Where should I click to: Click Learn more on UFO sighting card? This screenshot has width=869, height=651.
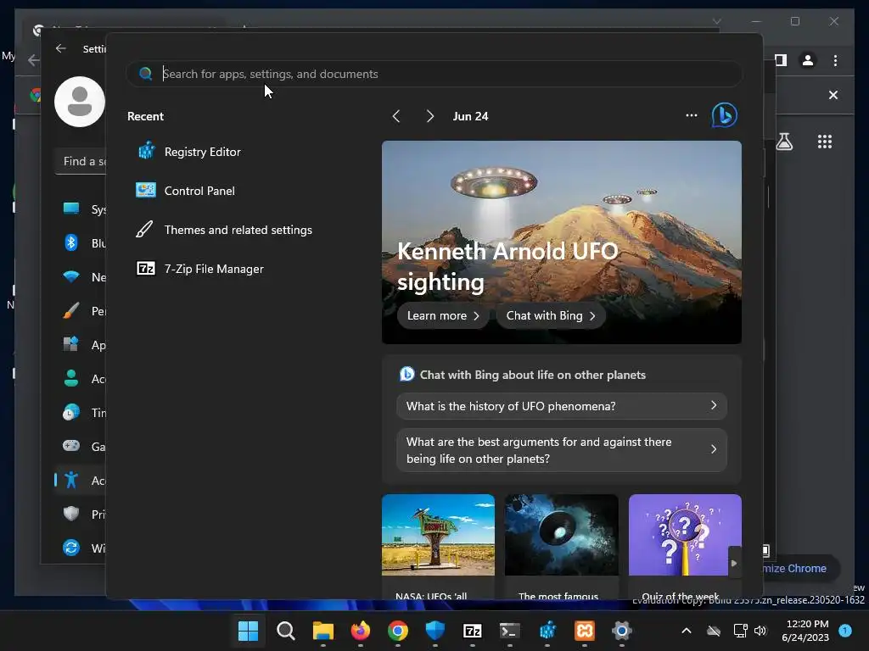pos(443,315)
